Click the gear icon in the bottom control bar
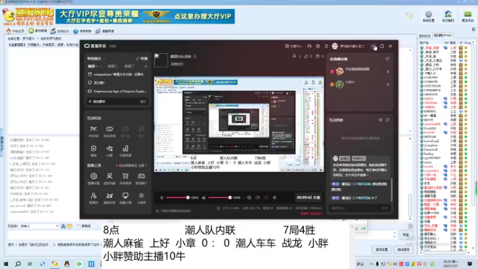 274,198
